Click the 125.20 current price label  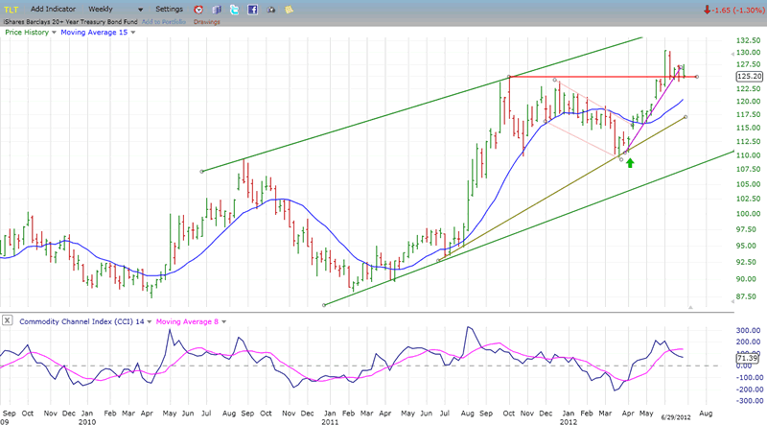(748, 76)
